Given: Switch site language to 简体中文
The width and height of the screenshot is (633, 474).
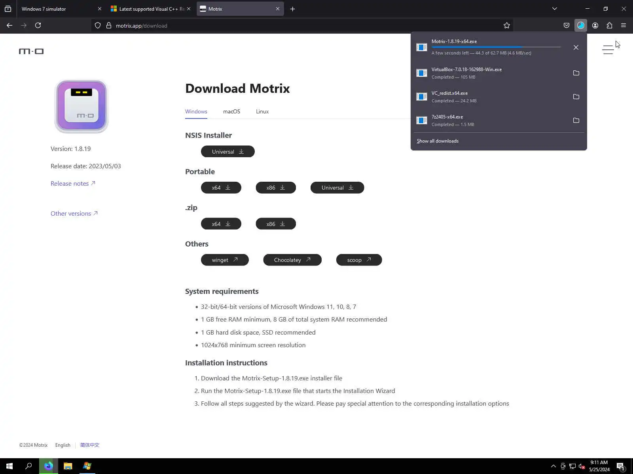Looking at the screenshot, I should tap(90, 445).
